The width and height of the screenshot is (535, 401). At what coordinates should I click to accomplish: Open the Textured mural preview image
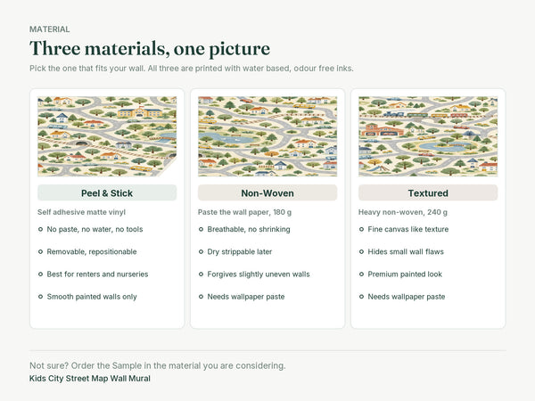click(x=428, y=136)
